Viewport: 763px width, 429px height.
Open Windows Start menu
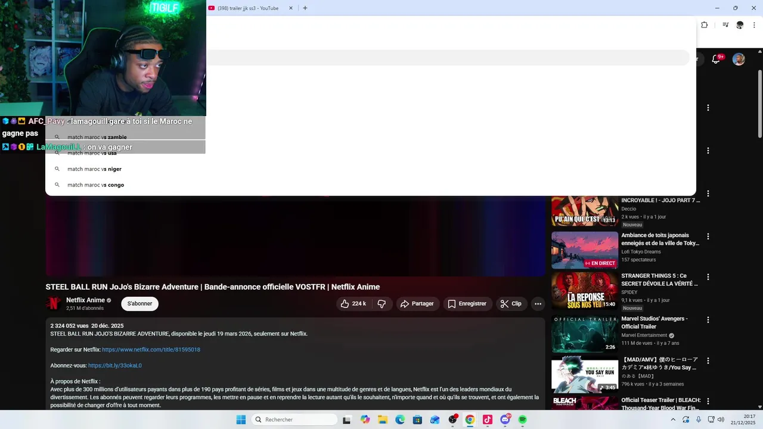241,419
